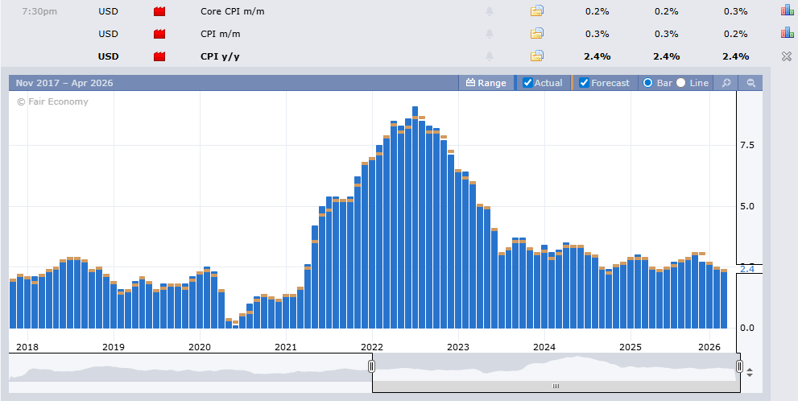Open the Core CPI m/m detail folder icon
Screen dimensions: 798x401
(537, 11)
